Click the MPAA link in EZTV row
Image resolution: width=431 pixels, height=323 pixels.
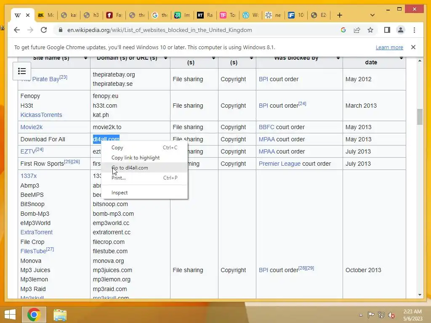pyautogui.click(x=266, y=151)
